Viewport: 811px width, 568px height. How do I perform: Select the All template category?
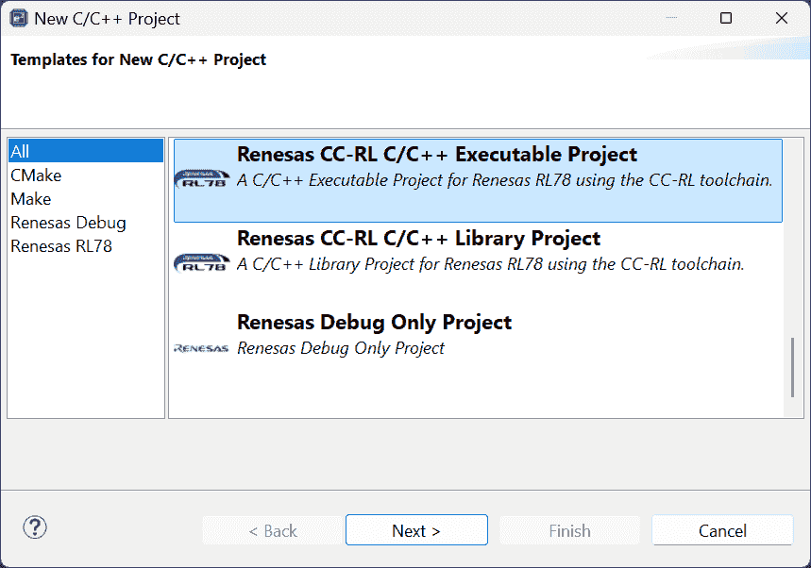[x=21, y=151]
